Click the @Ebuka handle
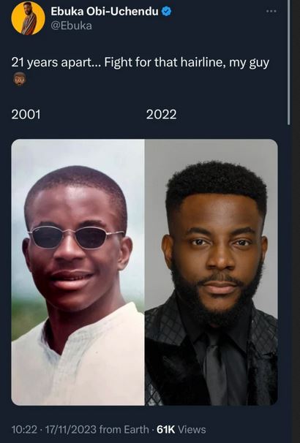 coord(71,26)
